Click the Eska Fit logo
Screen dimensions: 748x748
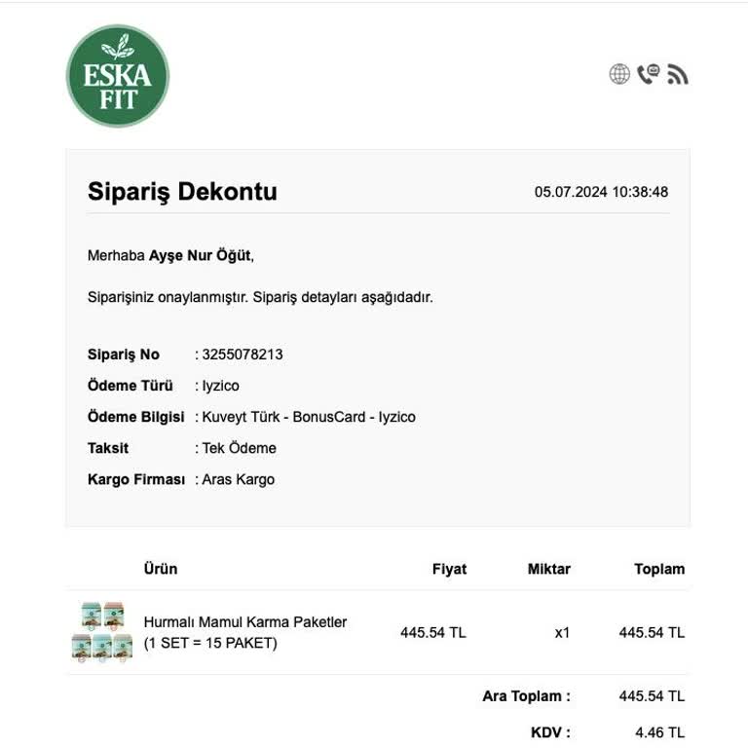click(118, 76)
